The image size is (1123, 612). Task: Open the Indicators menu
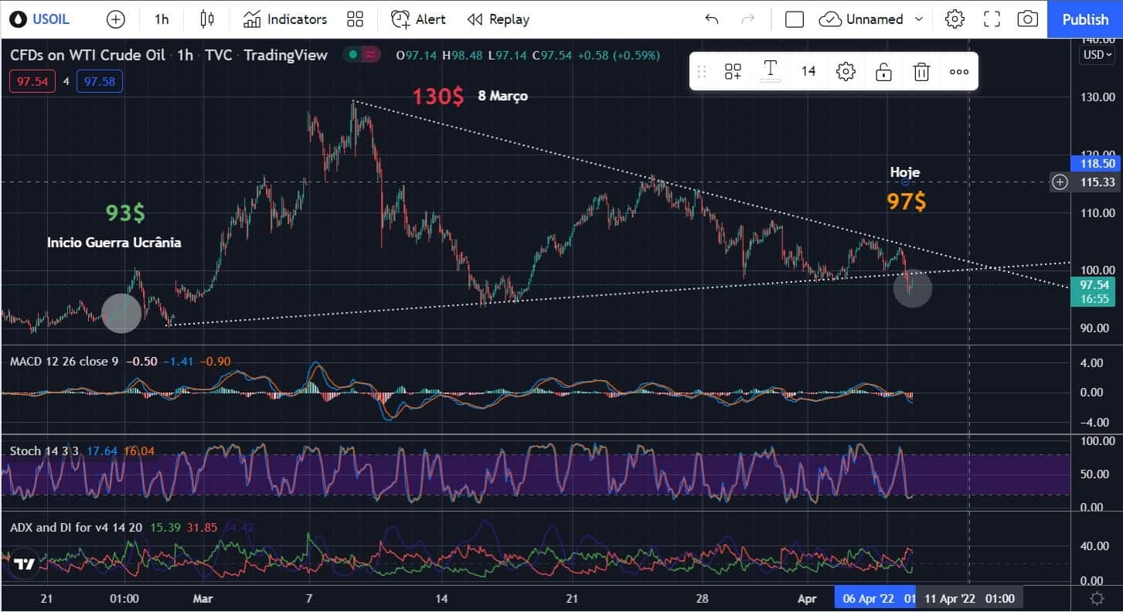tap(285, 19)
